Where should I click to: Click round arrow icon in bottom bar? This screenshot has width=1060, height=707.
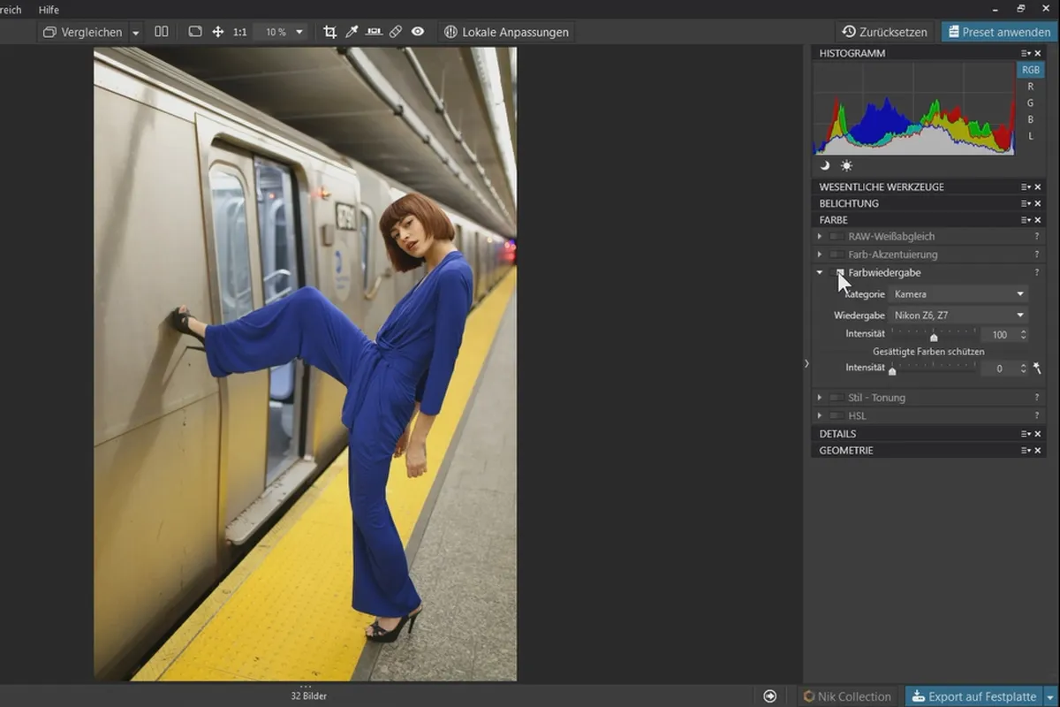point(770,696)
